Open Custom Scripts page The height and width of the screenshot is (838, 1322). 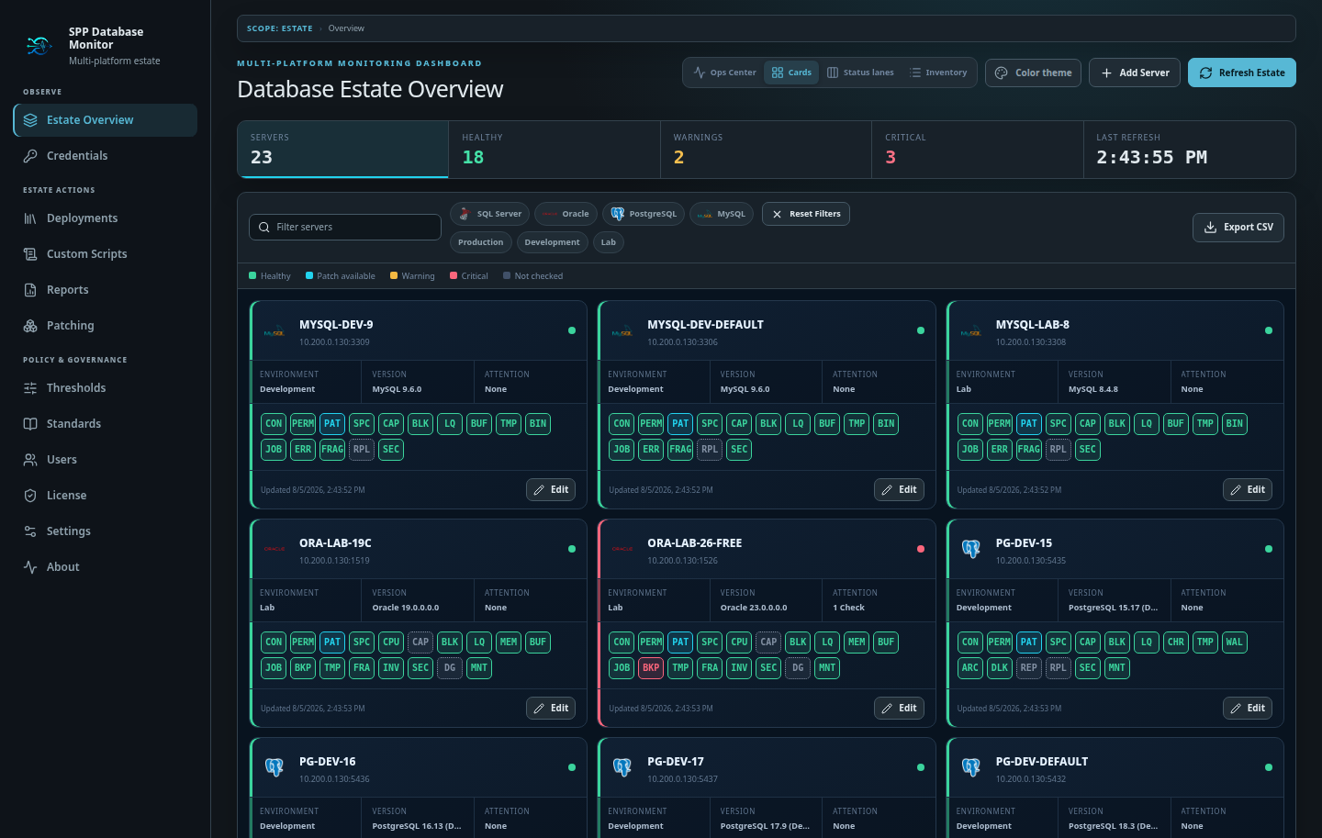[x=106, y=254]
